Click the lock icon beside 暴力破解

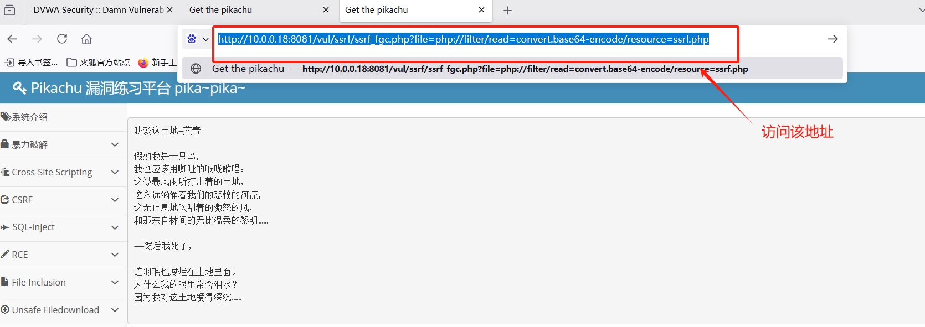click(x=5, y=144)
